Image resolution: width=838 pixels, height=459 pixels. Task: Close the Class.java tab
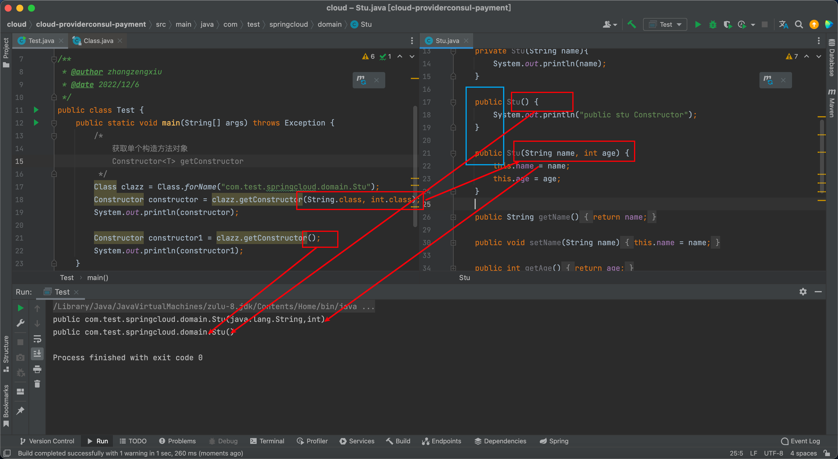coord(120,41)
